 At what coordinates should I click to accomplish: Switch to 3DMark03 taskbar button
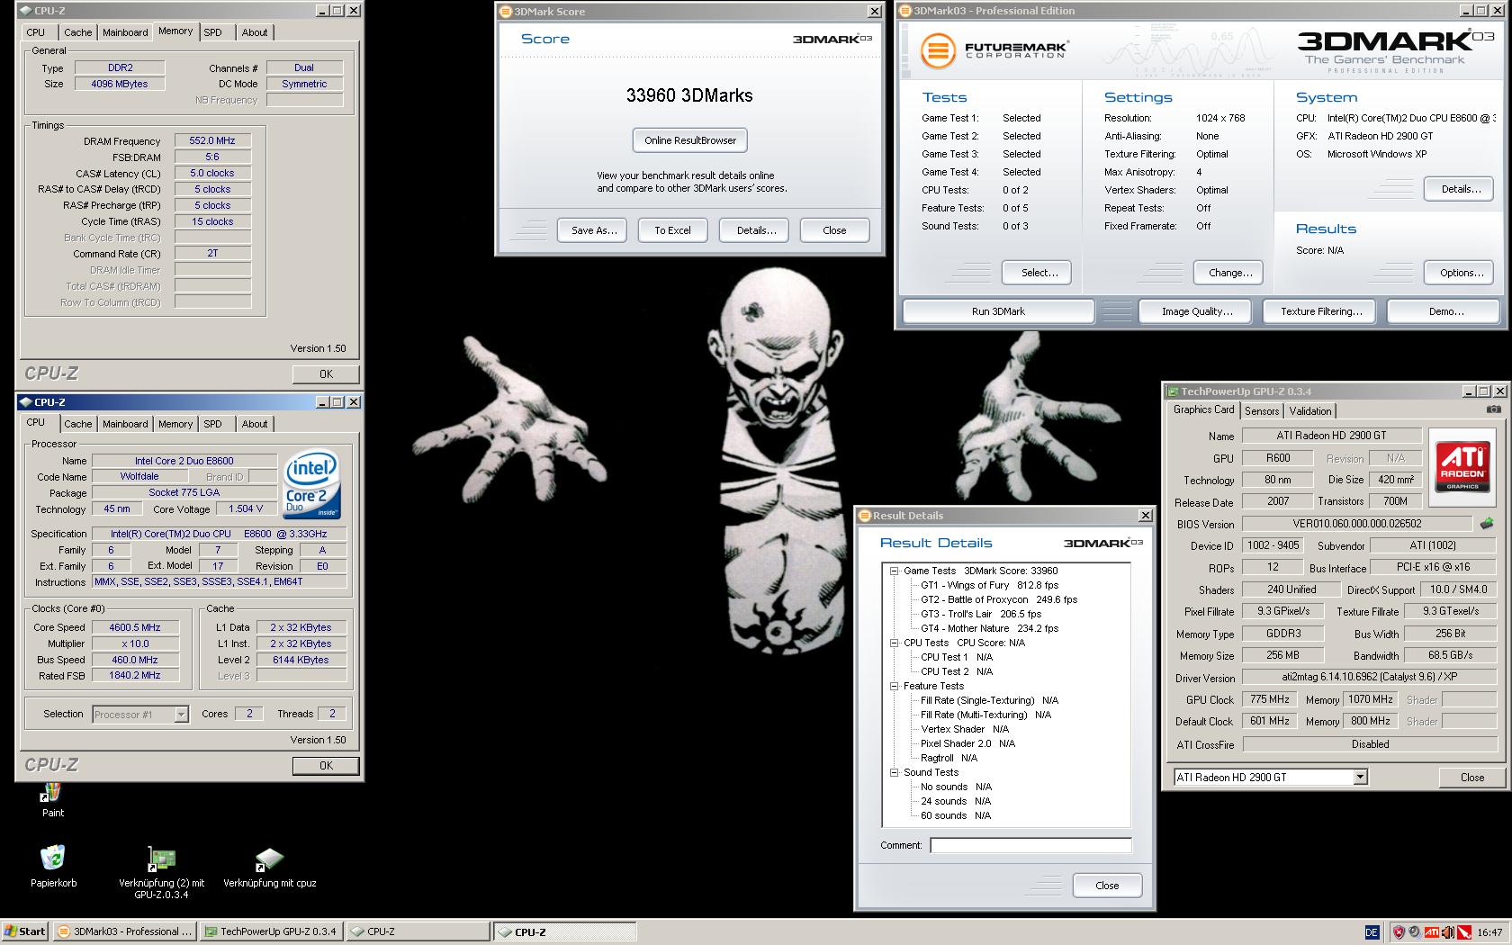[124, 931]
